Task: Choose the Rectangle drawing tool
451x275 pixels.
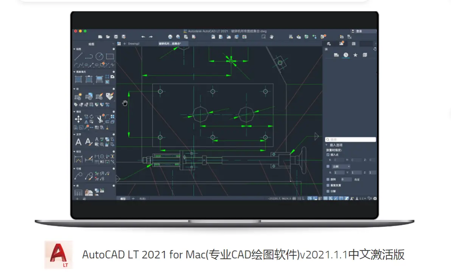Action: tap(110, 57)
